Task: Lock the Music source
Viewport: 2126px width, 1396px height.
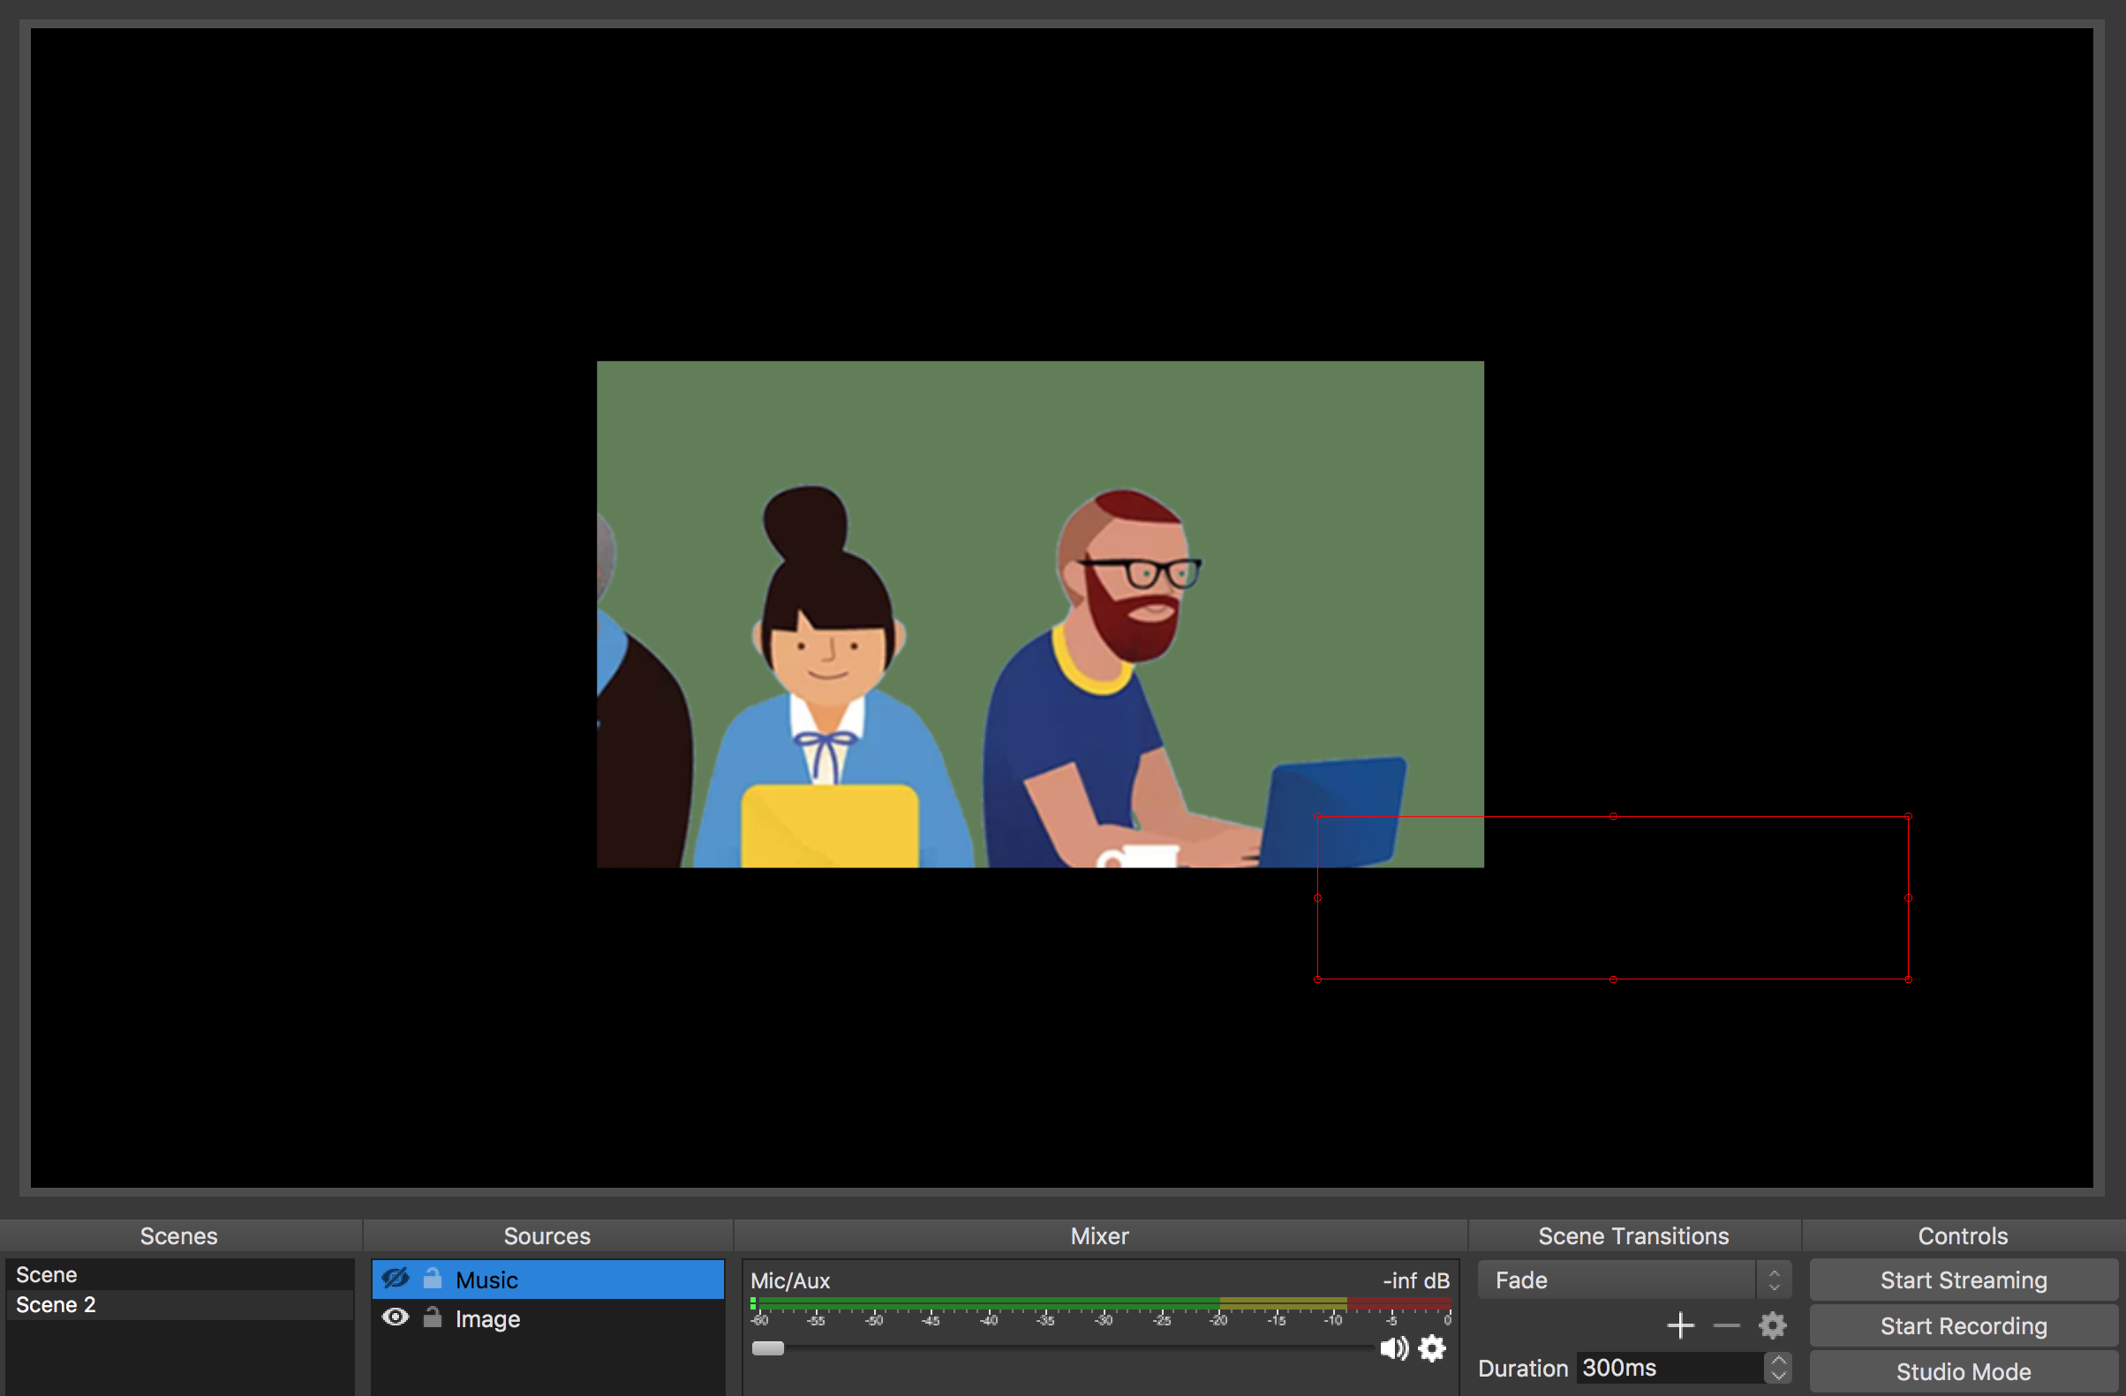Action: pyautogui.click(x=433, y=1279)
